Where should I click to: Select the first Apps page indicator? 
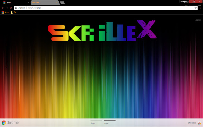point(96,122)
